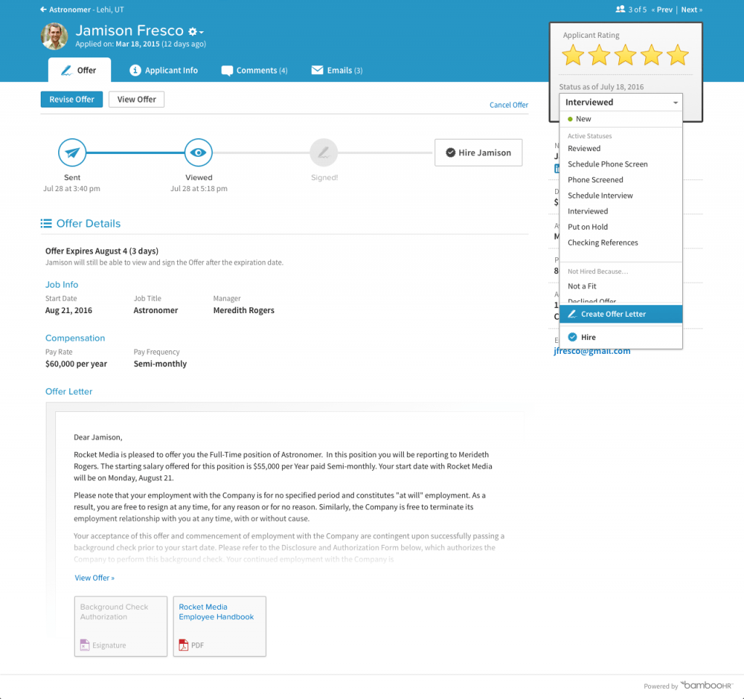
Task: Click the people icon beside 3 of 5
Action: point(620,9)
